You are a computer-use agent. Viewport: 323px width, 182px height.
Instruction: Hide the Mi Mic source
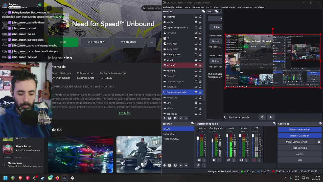[196, 60]
